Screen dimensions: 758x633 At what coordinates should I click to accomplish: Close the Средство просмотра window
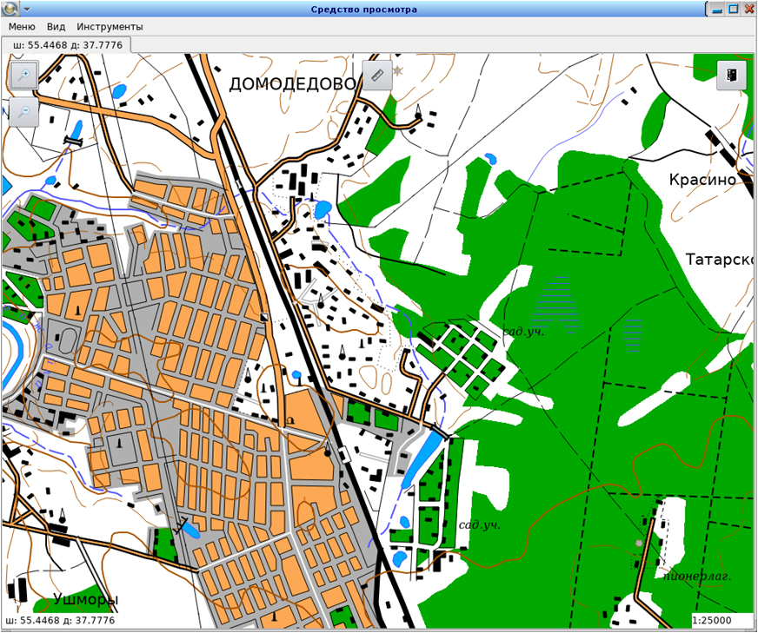point(748,10)
